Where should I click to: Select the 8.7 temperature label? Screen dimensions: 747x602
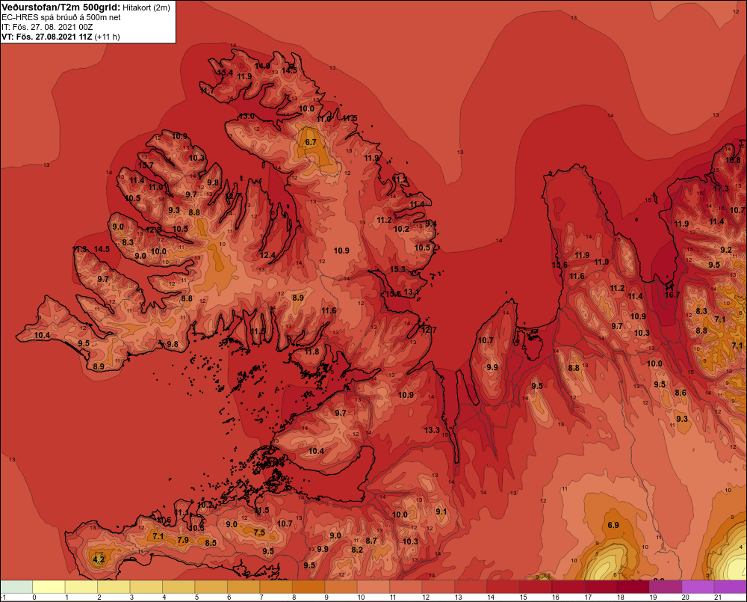click(x=371, y=541)
